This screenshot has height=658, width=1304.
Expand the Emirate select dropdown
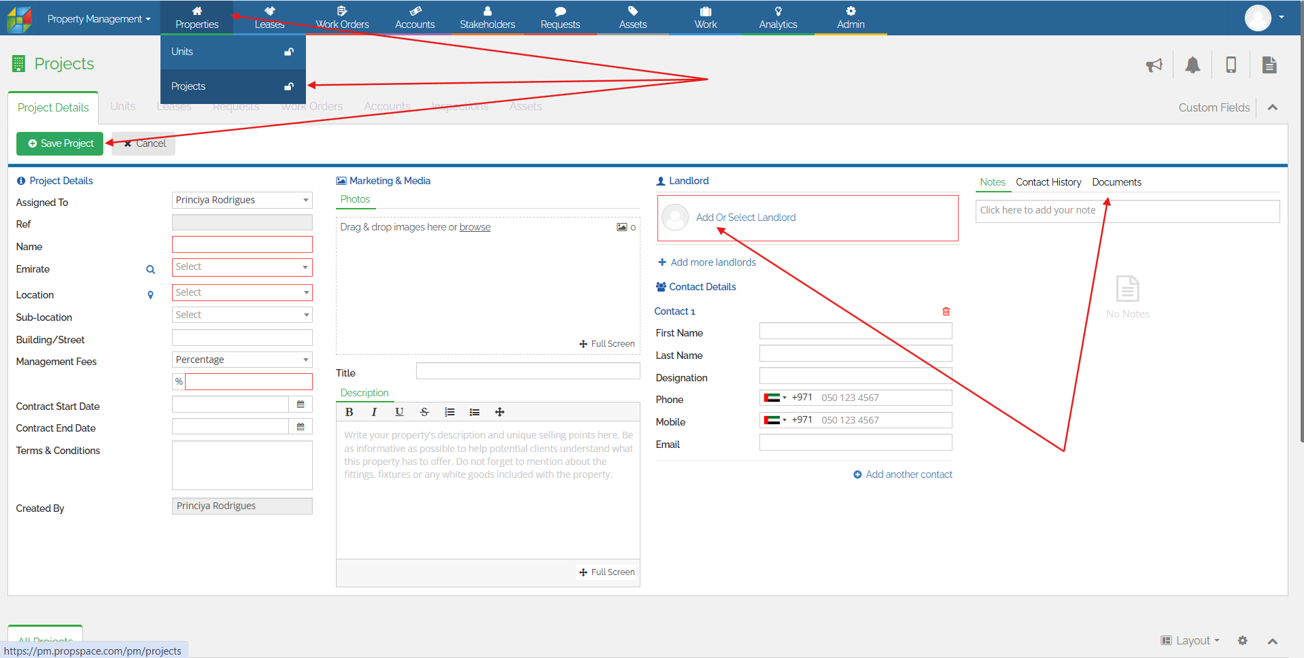point(241,267)
